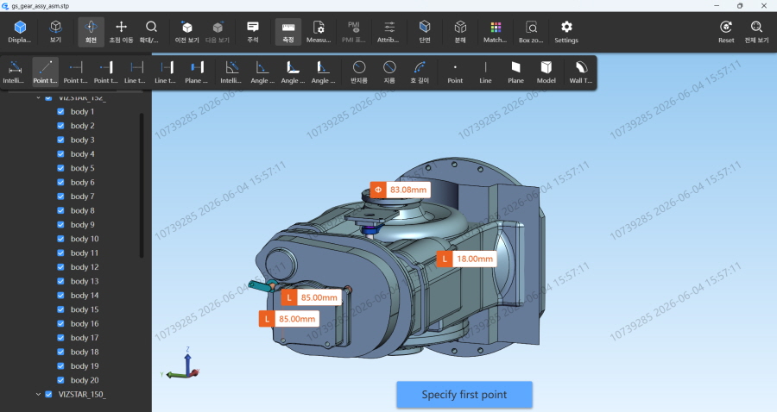Choose the Radius (반지름) measurement tool

pos(359,72)
